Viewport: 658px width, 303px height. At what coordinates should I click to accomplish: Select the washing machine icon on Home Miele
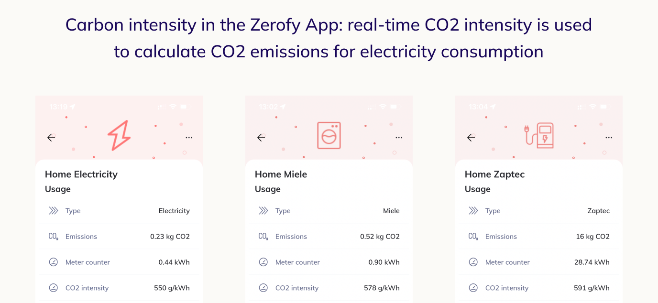[329, 135]
